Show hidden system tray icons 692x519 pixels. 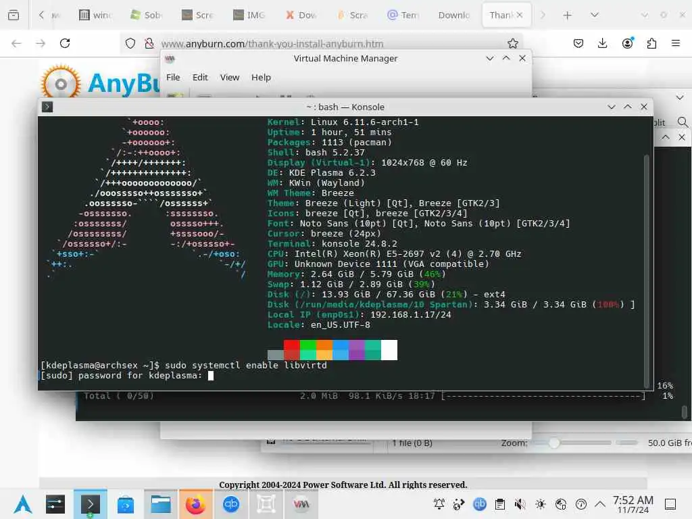click(600, 504)
